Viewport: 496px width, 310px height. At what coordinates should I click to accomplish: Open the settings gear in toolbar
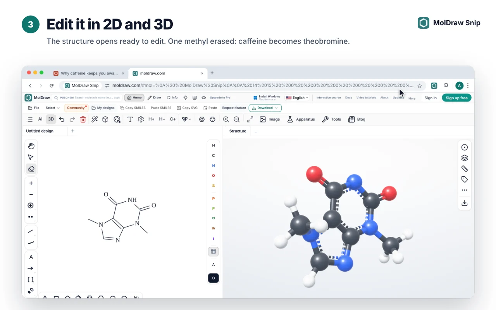click(x=141, y=119)
